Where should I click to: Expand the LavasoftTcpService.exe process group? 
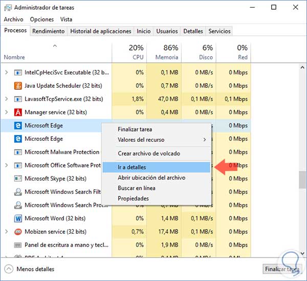point(7,99)
